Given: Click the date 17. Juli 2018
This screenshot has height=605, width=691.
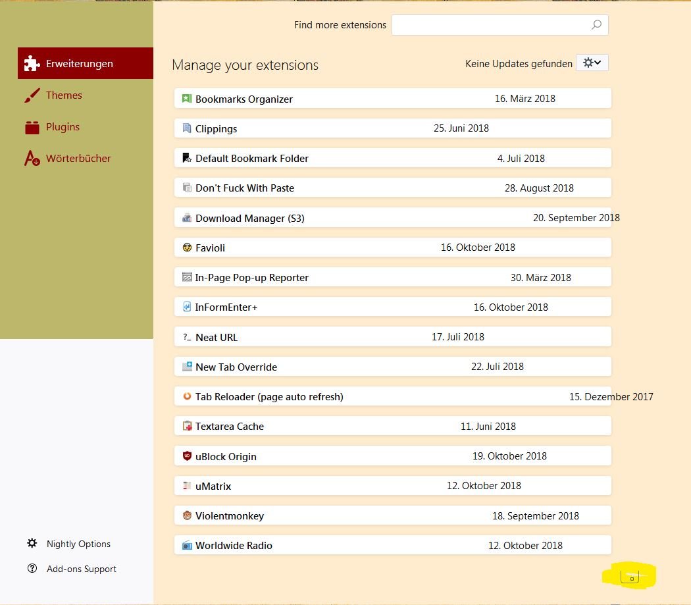Looking at the screenshot, I should (x=458, y=337).
